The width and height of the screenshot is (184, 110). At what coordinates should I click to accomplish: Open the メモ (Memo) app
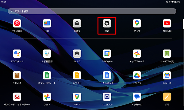(167, 97)
